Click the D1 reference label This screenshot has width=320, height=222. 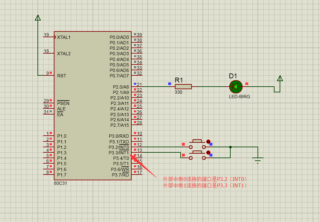pos(233,76)
